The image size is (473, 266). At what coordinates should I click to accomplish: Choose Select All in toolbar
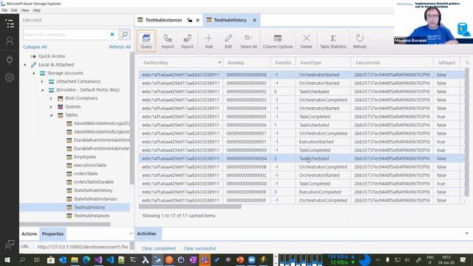tap(248, 41)
